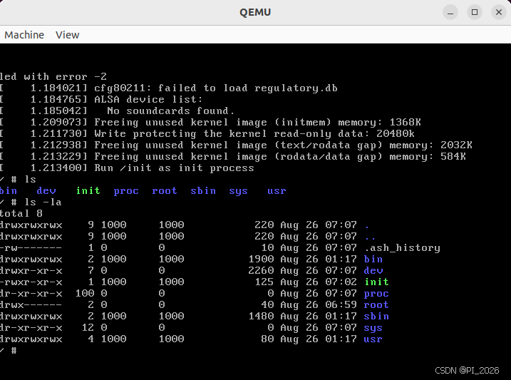Click 'No soundcards found.' message

(171, 111)
